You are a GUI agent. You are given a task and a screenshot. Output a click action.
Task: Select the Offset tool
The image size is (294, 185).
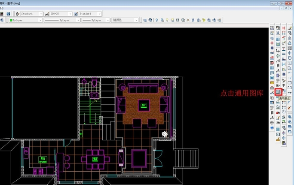pos(290,43)
